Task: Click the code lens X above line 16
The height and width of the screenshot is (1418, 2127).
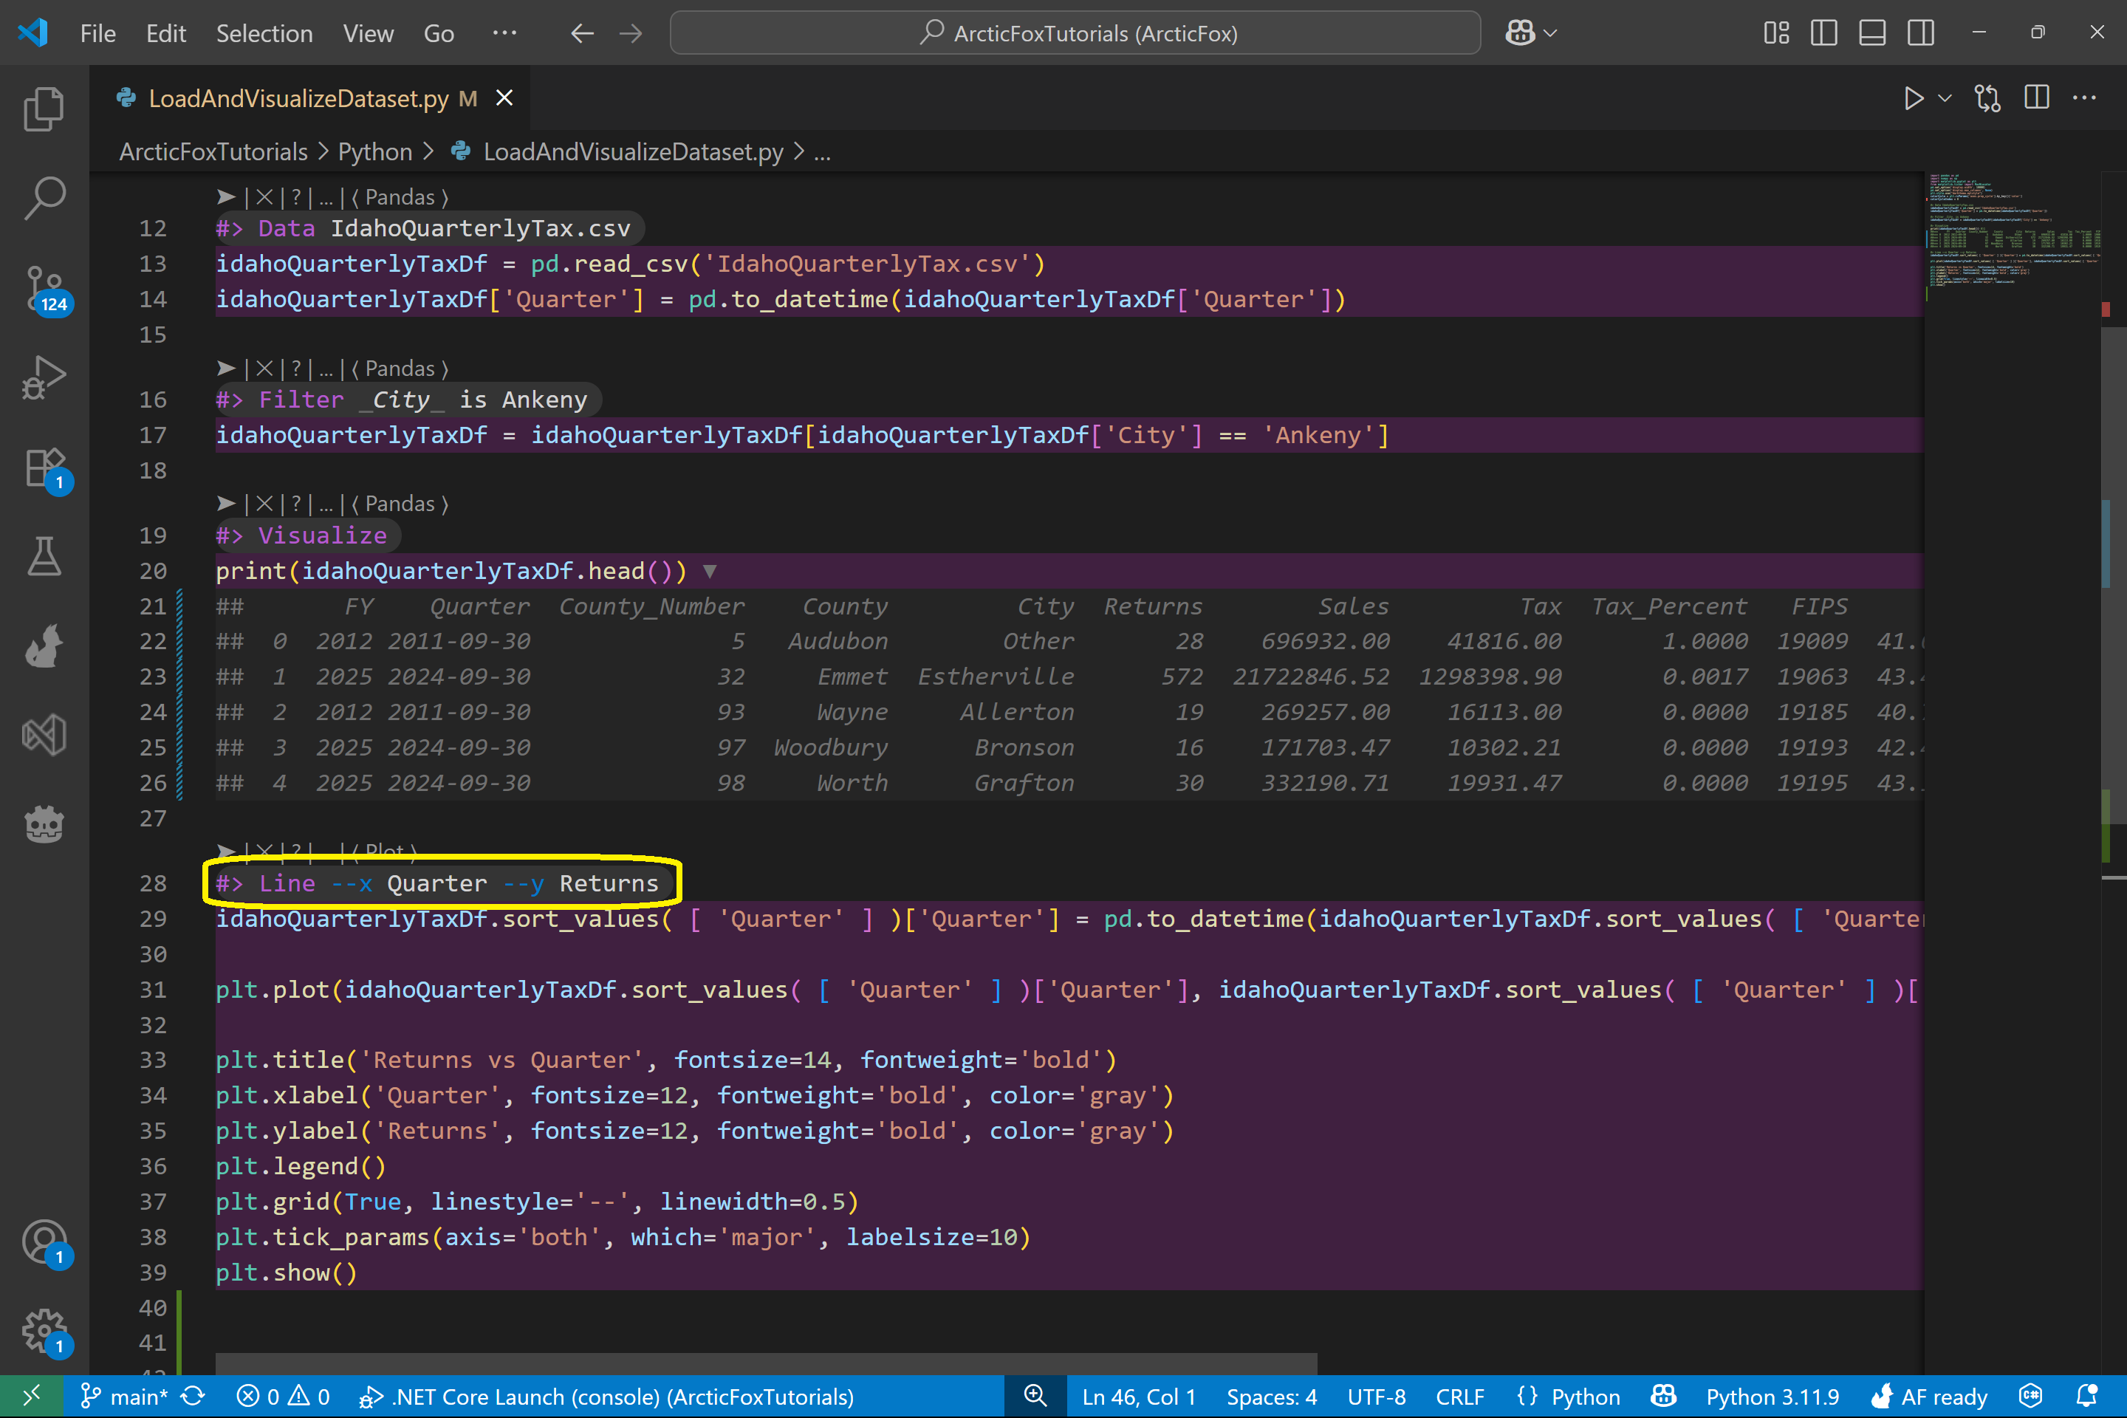Action: point(264,369)
